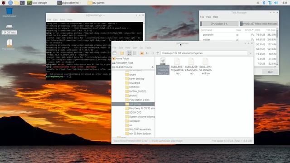Select the SLUS_215-52.spiderman3 iso file
The image size is (290, 163).
click(205, 66)
